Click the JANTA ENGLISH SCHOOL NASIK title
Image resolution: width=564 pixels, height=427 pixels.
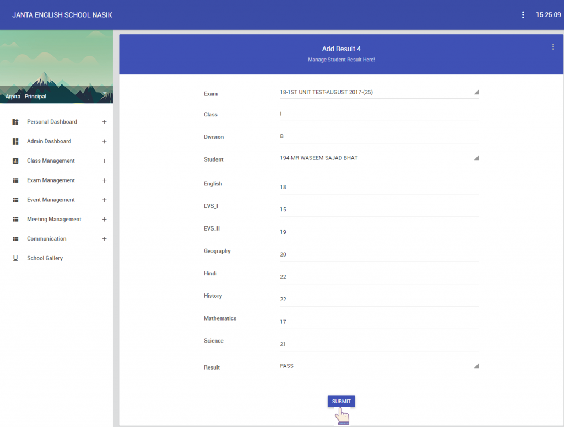62,15
